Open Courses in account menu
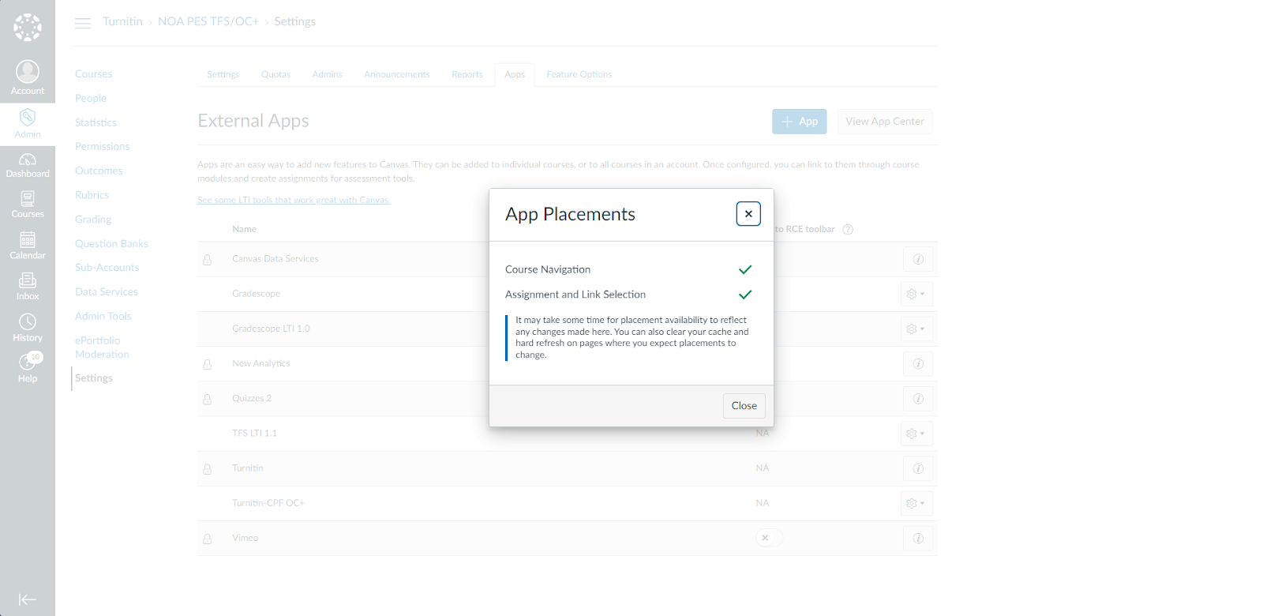Image resolution: width=1263 pixels, height=616 pixels. [94, 74]
